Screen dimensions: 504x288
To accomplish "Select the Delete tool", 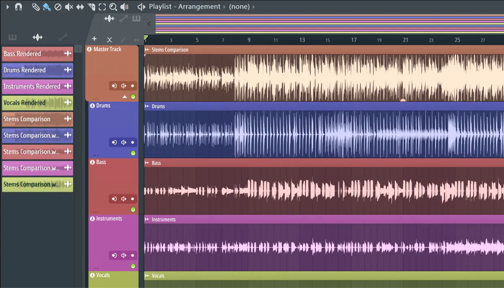I will 58,7.
